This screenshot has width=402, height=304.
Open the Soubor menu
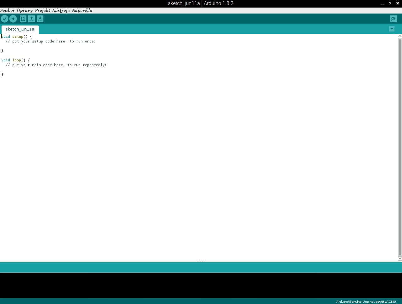(x=8, y=10)
